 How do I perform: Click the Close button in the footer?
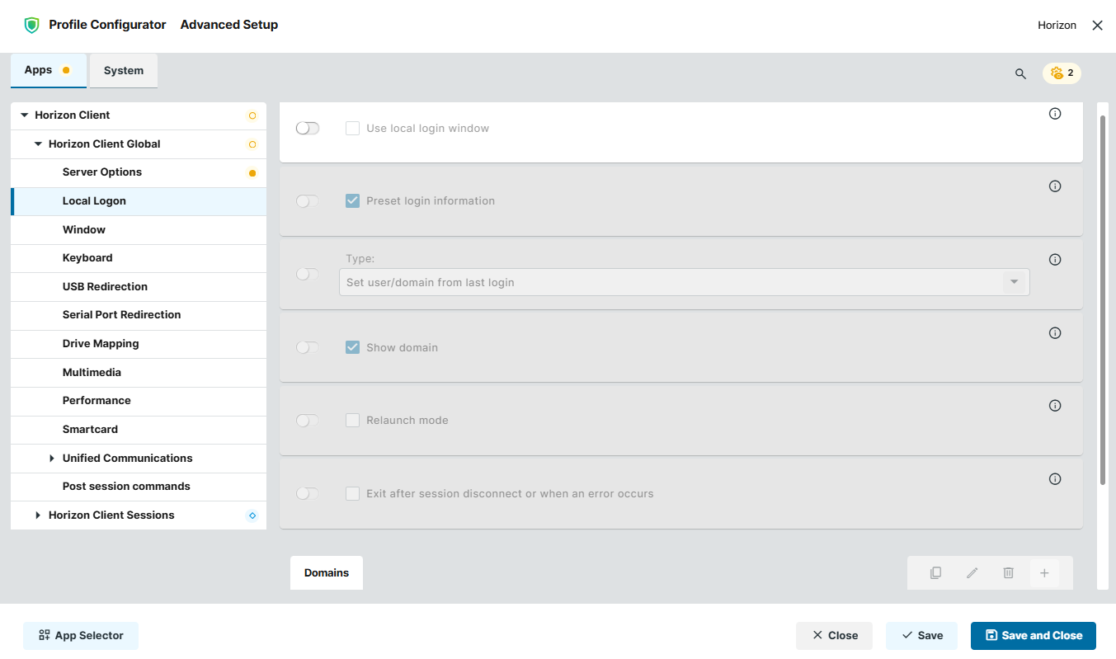(834, 636)
